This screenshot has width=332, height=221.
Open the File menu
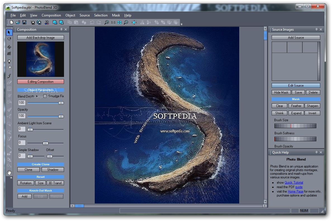[13, 15]
